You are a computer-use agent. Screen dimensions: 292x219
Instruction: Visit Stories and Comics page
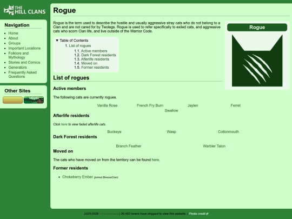pos(24,62)
